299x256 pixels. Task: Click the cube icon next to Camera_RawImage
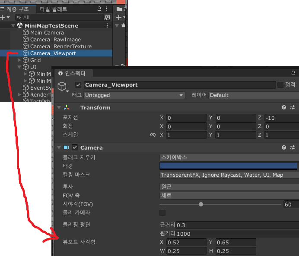point(26,40)
